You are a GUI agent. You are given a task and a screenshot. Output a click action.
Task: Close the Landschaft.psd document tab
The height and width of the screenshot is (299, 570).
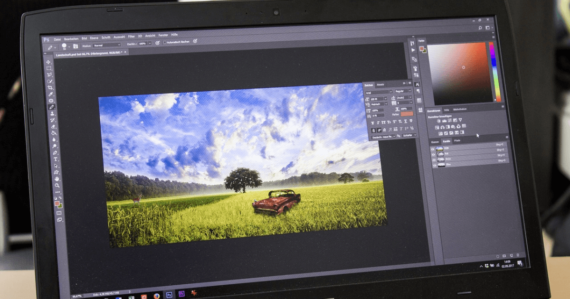click(126, 52)
